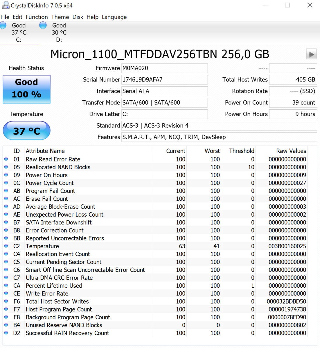This screenshot has width=320, height=348.
Task: Select raw value 000001974738
Action: click(x=287, y=309)
